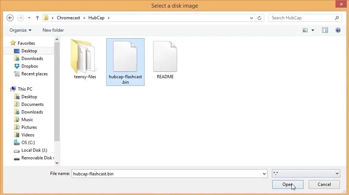Screen dimensions: 349x195
Task: Select the OS (C:) drive
Action: [28, 143]
